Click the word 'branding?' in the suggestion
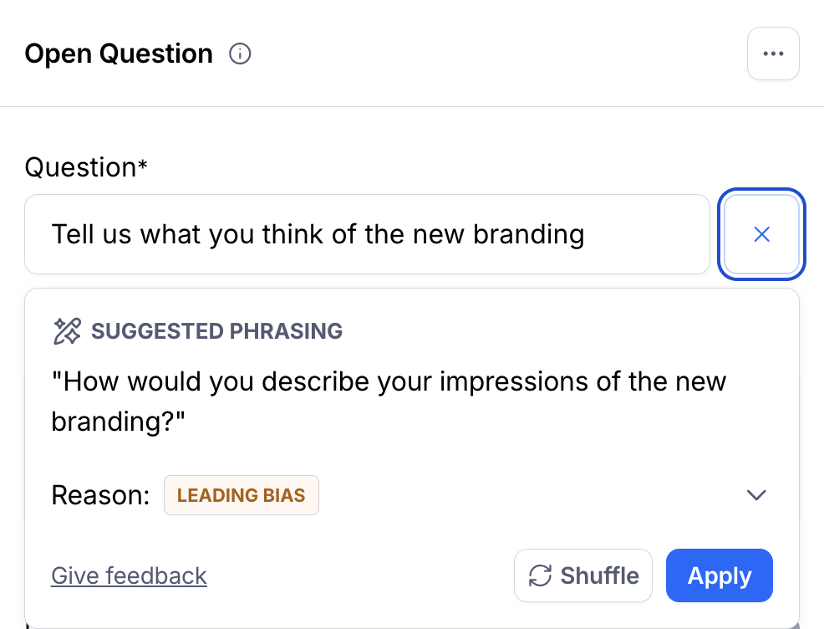The height and width of the screenshot is (629, 824). [x=118, y=422]
